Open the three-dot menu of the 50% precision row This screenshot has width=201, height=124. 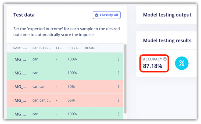(118, 87)
